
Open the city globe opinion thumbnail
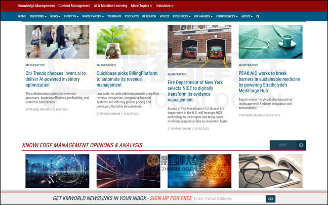[x=57, y=171]
